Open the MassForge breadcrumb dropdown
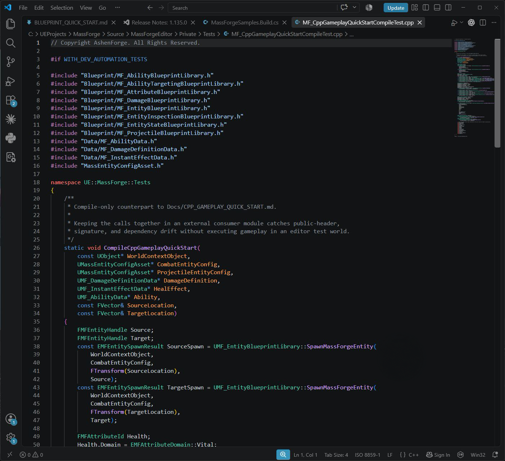 coord(87,34)
